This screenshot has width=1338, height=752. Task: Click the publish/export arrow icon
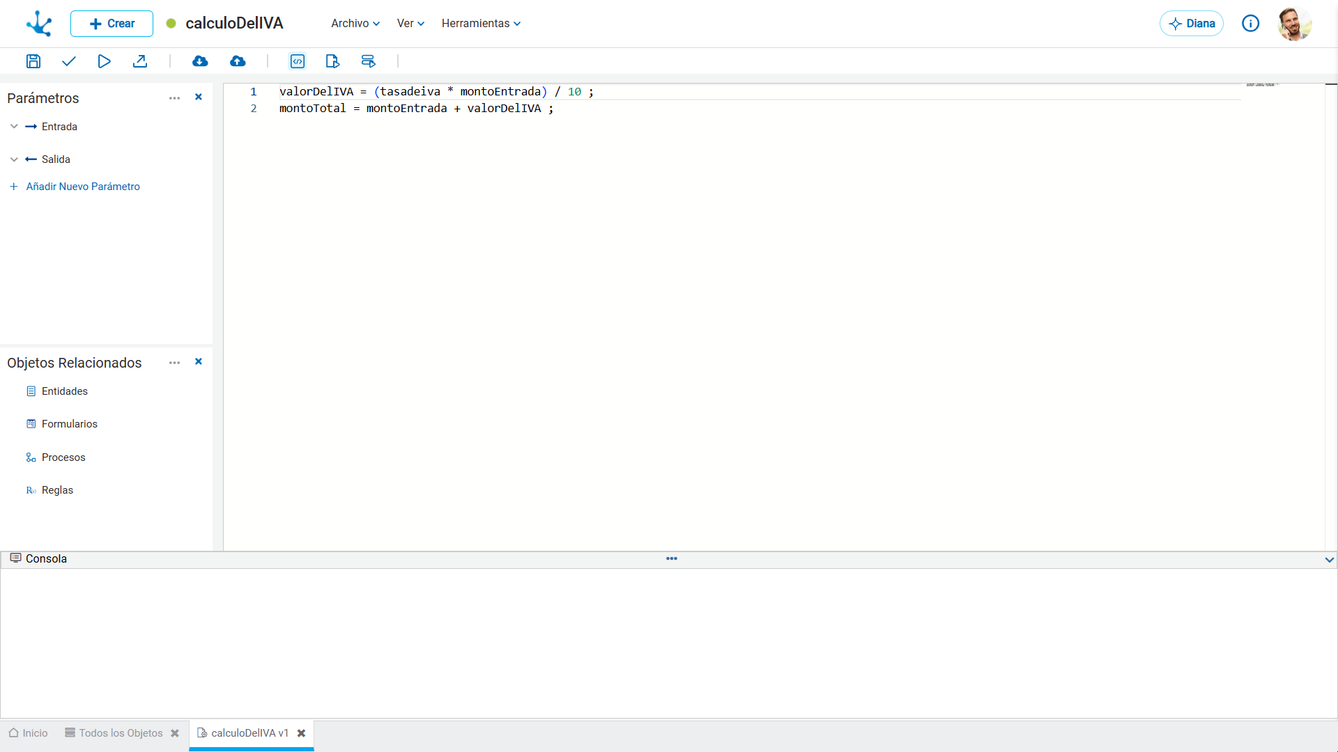(x=140, y=61)
